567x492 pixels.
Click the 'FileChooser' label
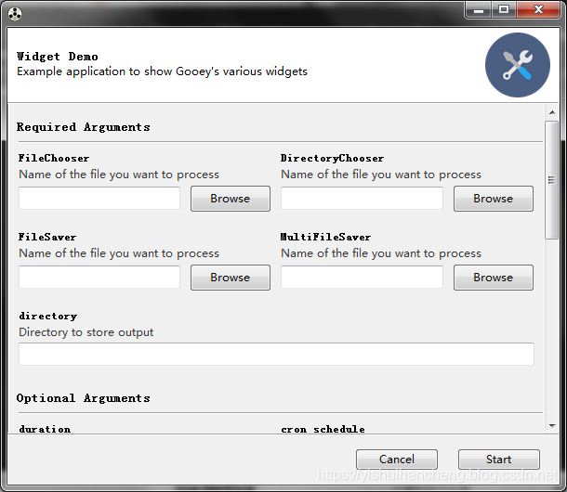(54, 158)
